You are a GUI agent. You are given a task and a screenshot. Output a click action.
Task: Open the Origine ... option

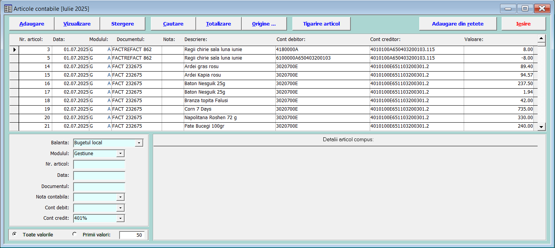(264, 24)
